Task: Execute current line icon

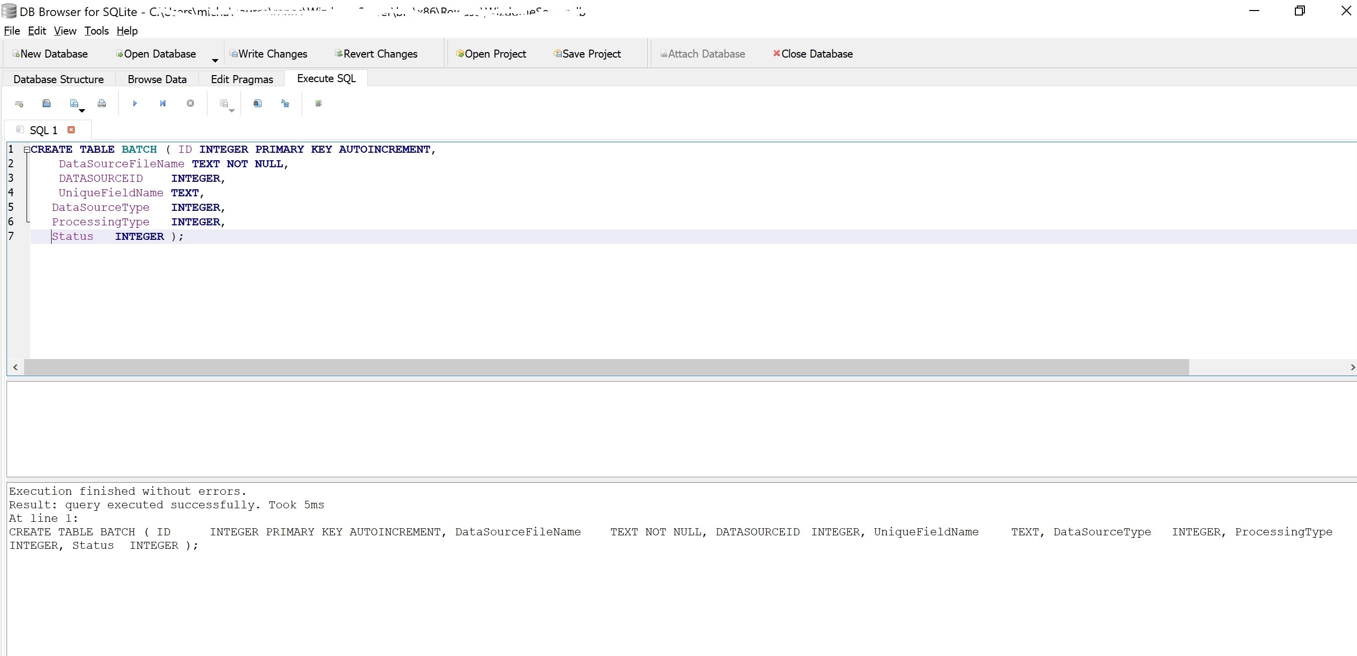Action: 163,103
